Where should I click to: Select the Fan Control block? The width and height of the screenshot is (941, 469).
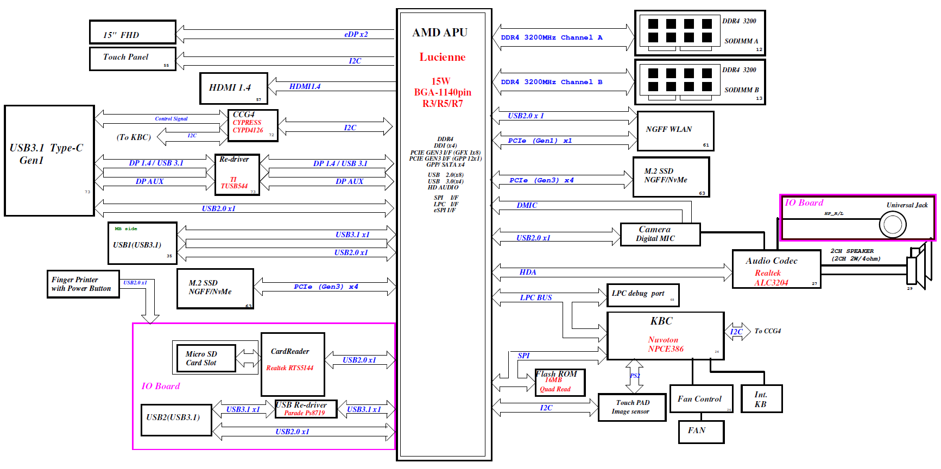700,399
